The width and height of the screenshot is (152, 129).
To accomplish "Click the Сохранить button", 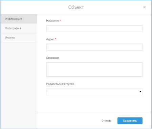I will 130,121.
